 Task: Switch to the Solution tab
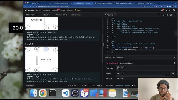pyautogui.click(x=46, y=15)
